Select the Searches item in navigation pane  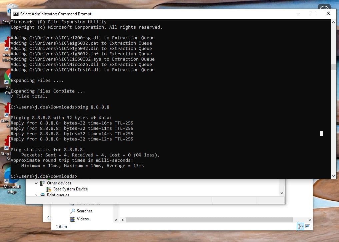tap(84, 211)
